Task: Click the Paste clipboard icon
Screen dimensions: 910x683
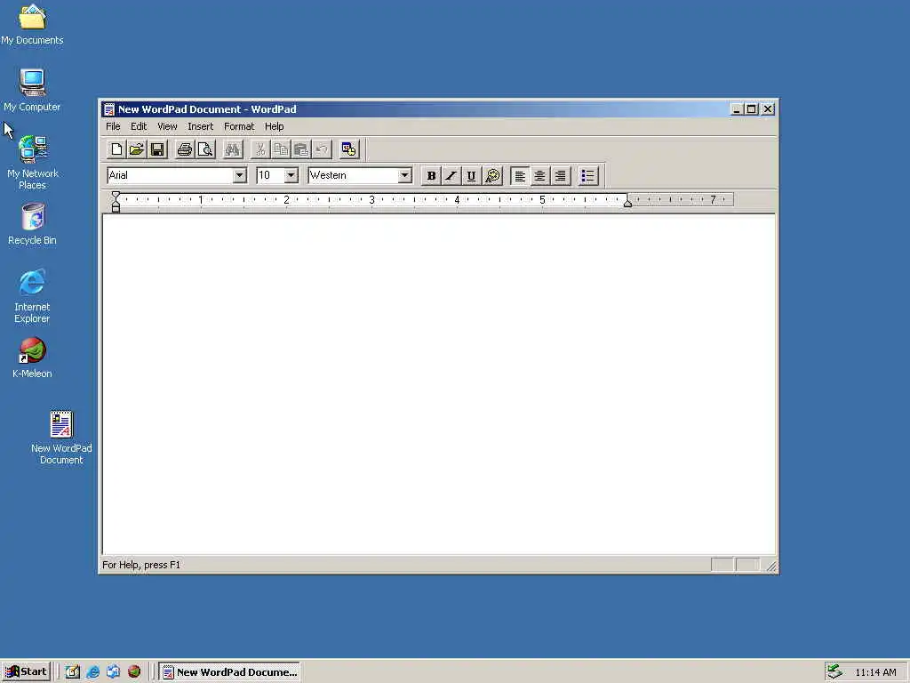Action: click(301, 149)
